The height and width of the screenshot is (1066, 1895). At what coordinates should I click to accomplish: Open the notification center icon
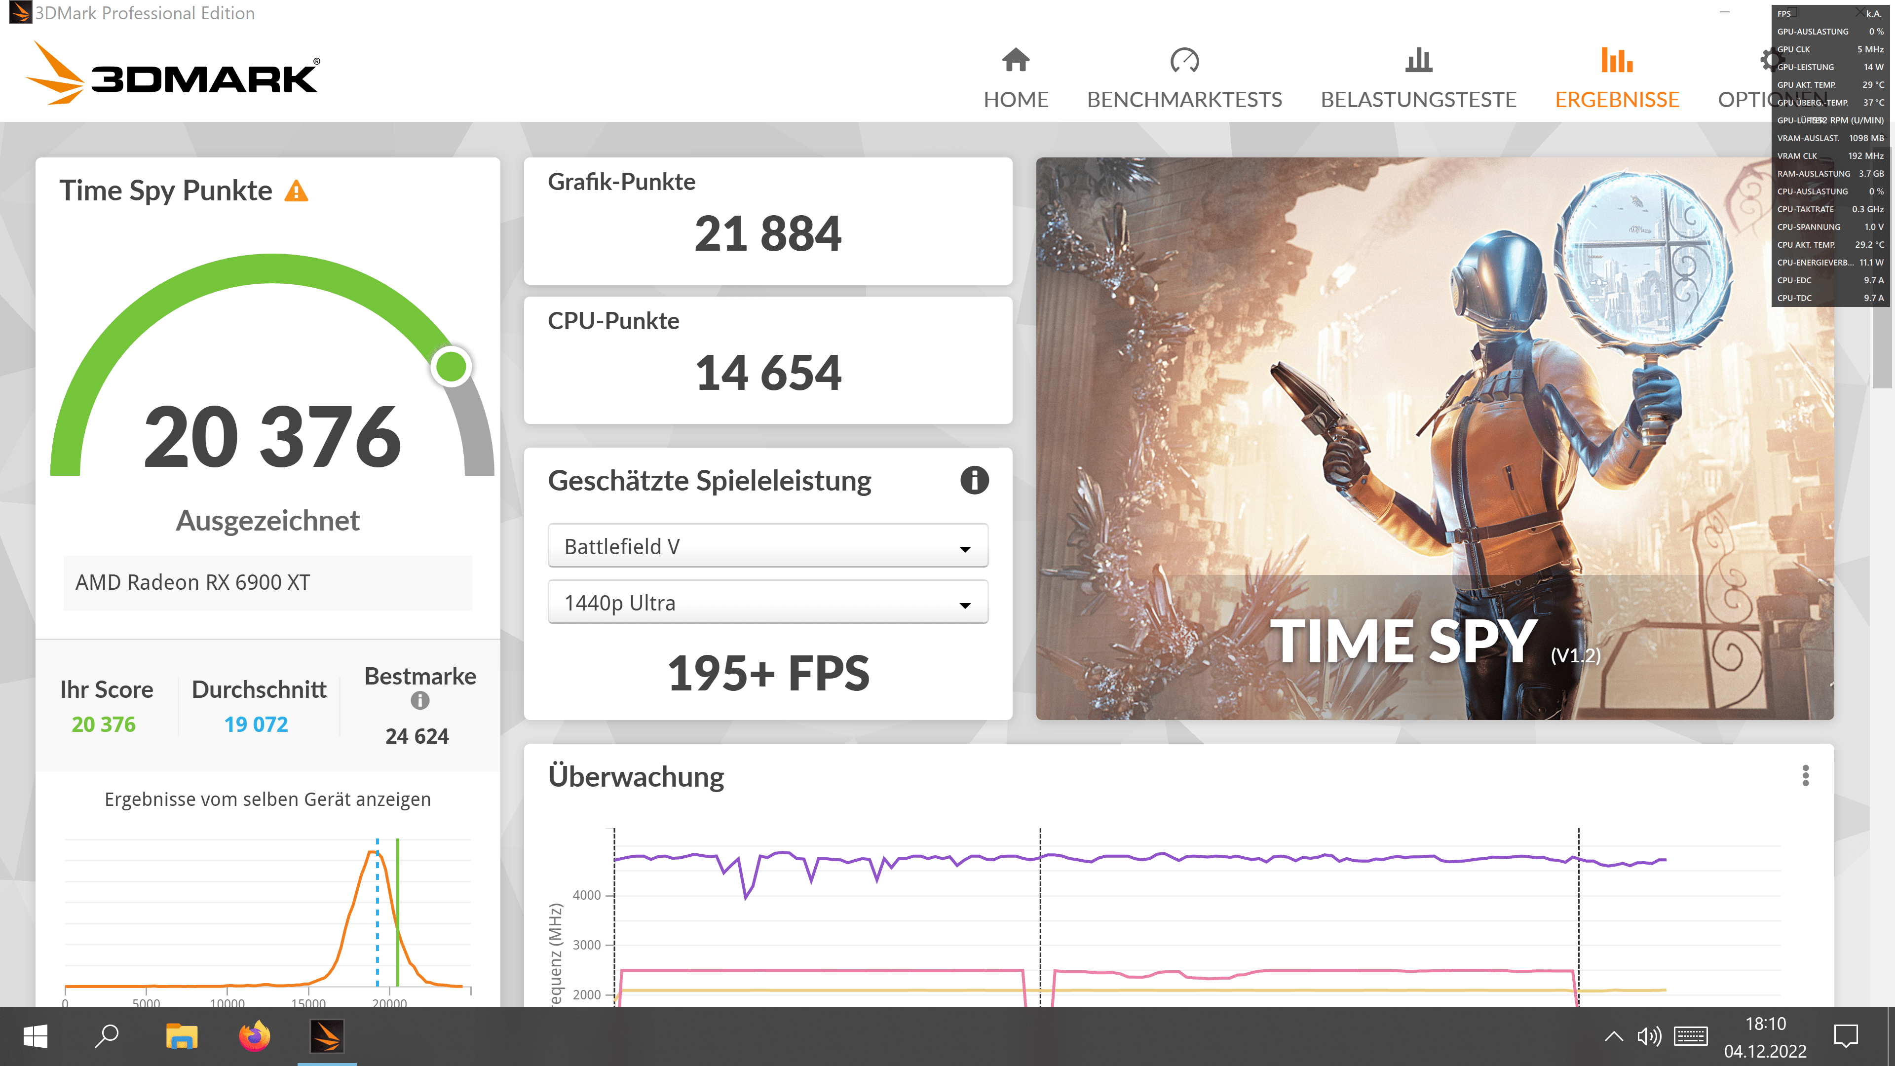1846,1036
